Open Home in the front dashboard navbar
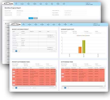Image resolution: width=110 pixels, height=100 pixels. click(24, 24)
